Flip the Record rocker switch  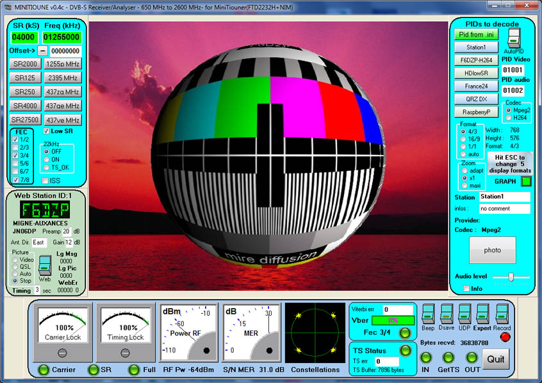coord(502,313)
